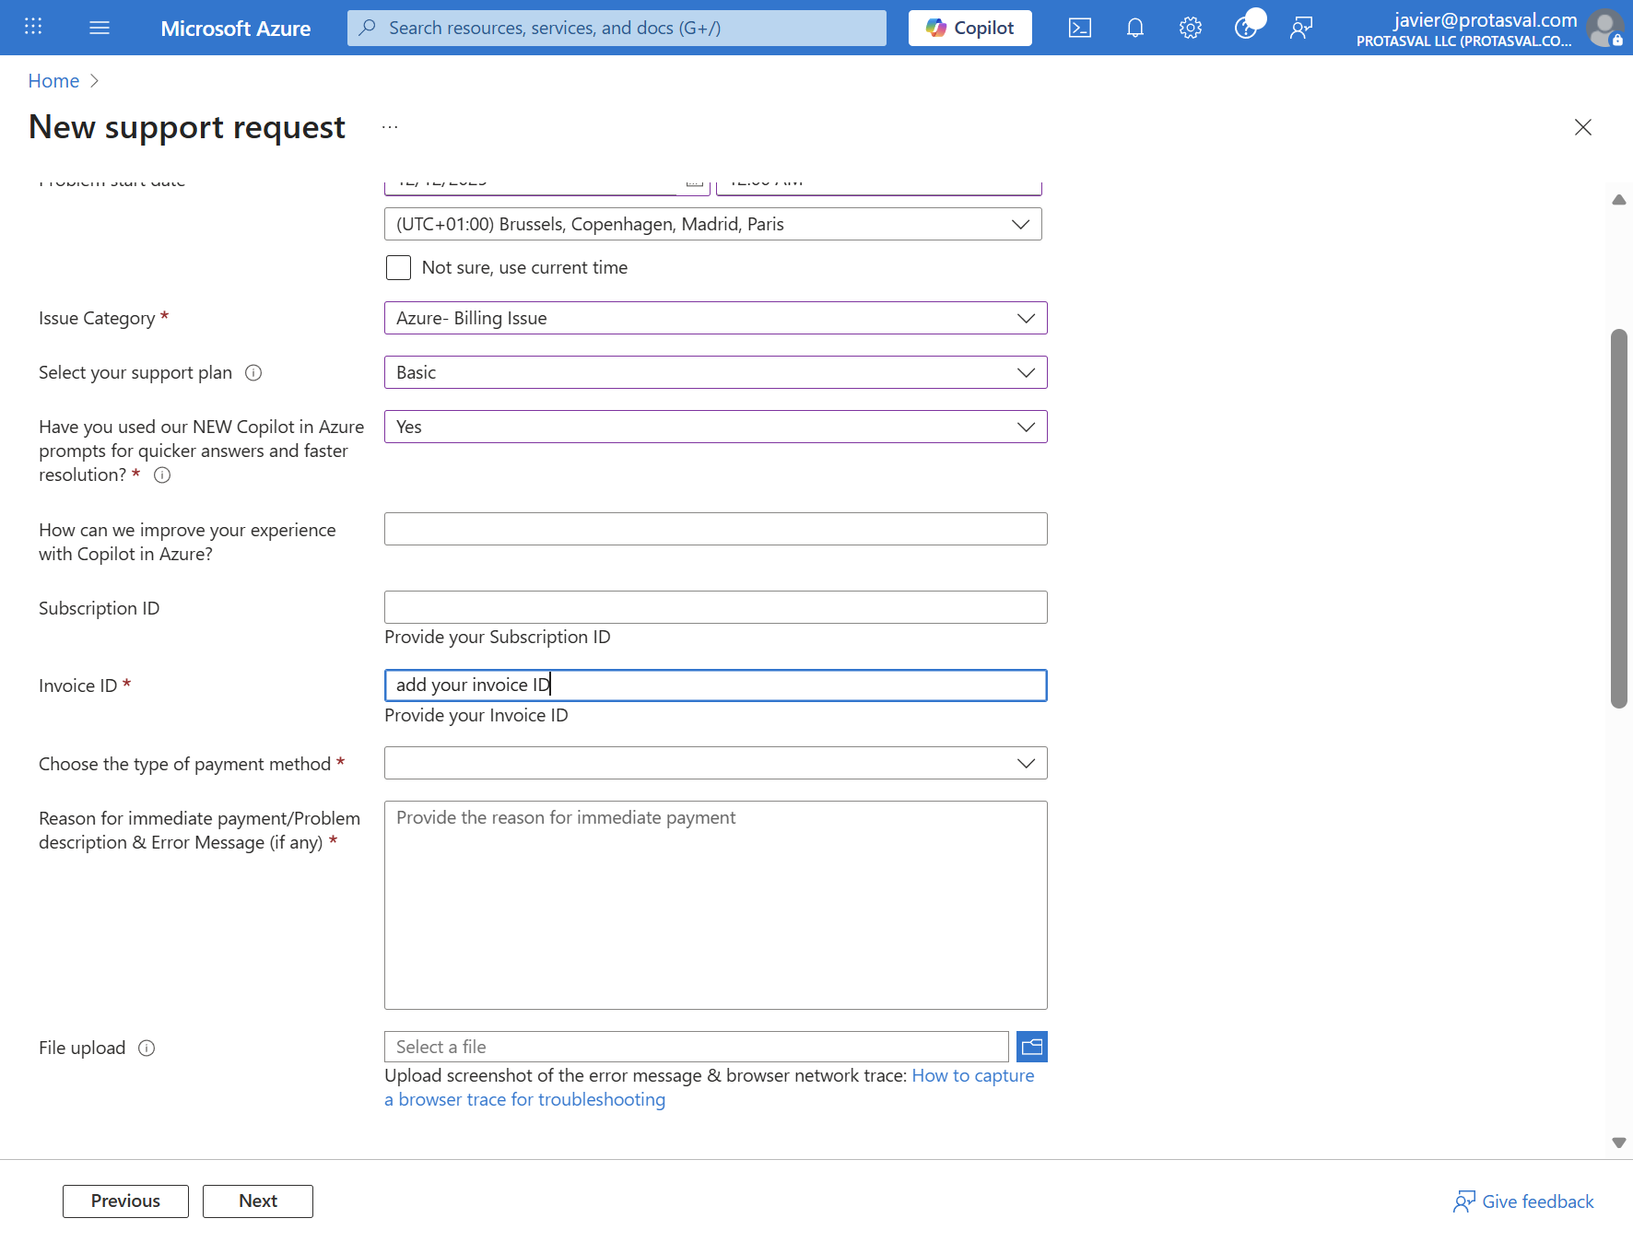This screenshot has width=1633, height=1242.
Task: Open the payment method type dropdown
Action: (x=715, y=763)
